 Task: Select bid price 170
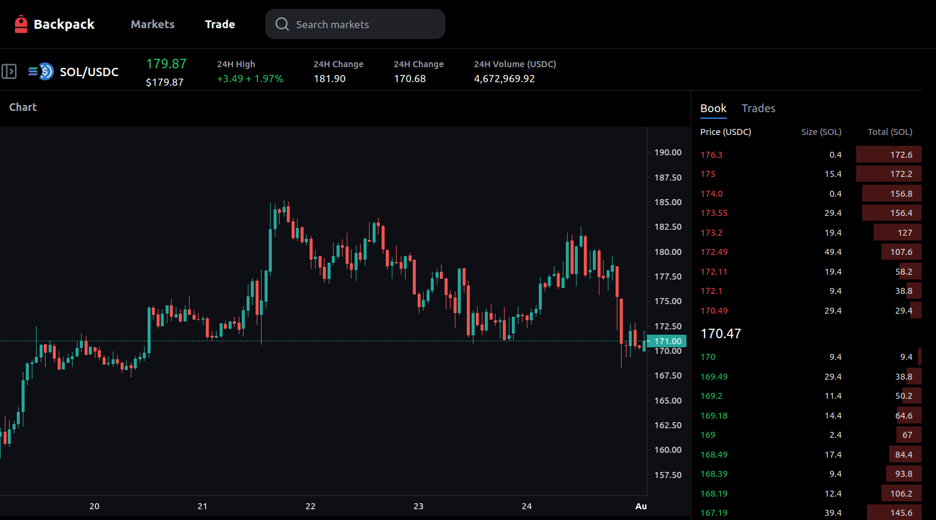click(708, 357)
